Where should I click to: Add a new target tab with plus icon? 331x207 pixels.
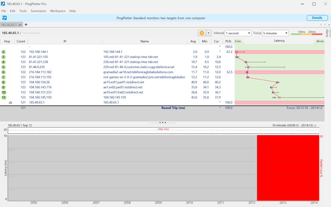click(x=26, y=25)
